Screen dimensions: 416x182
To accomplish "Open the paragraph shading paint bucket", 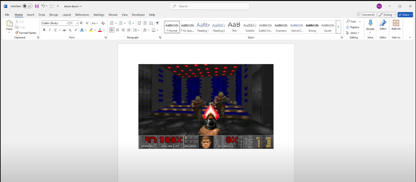I will [145, 30].
